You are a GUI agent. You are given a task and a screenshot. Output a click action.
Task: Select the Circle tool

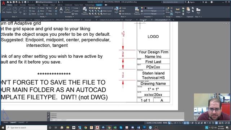15,10
